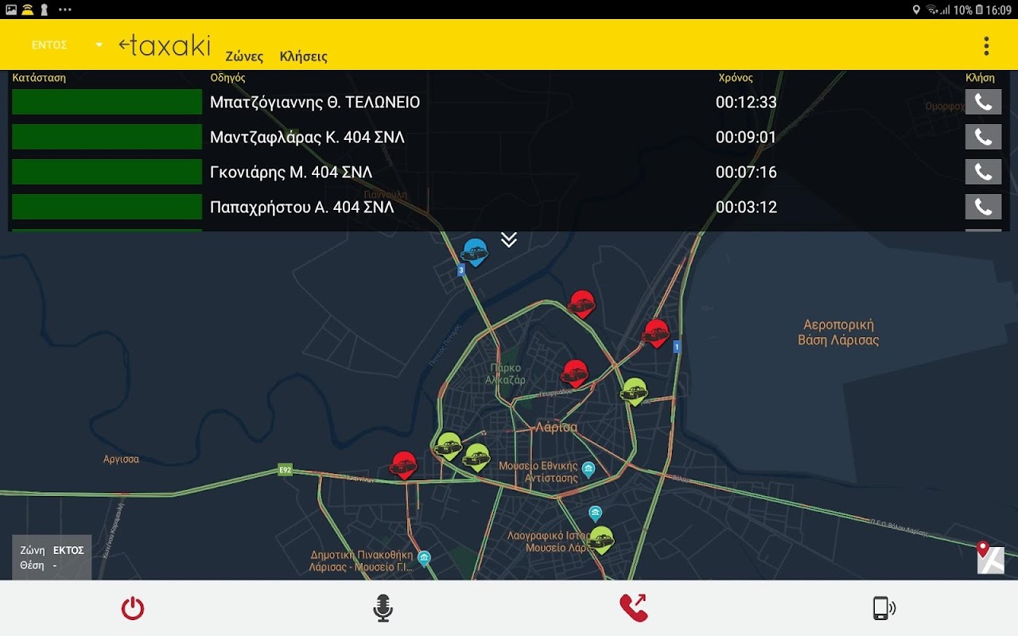1018x636 pixels.
Task: Tap green status bar for Παπαχρήστου
Action: [107, 207]
